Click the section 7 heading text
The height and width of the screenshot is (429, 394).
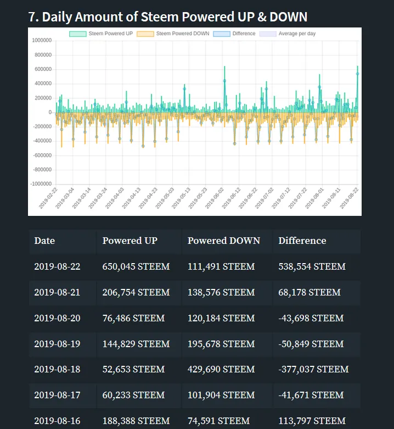[168, 17]
